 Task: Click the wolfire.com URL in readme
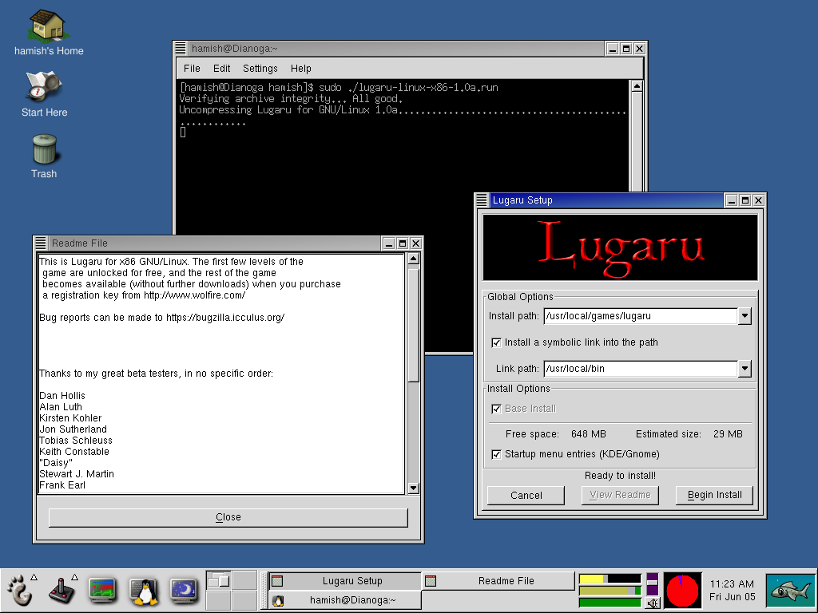195,295
